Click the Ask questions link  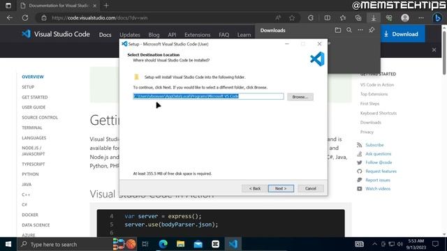click(379, 154)
